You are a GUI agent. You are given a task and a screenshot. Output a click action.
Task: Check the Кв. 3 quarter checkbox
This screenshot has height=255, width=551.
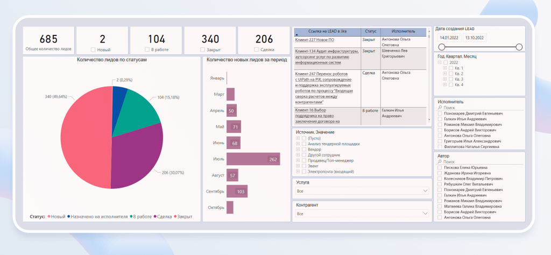tap(451, 80)
